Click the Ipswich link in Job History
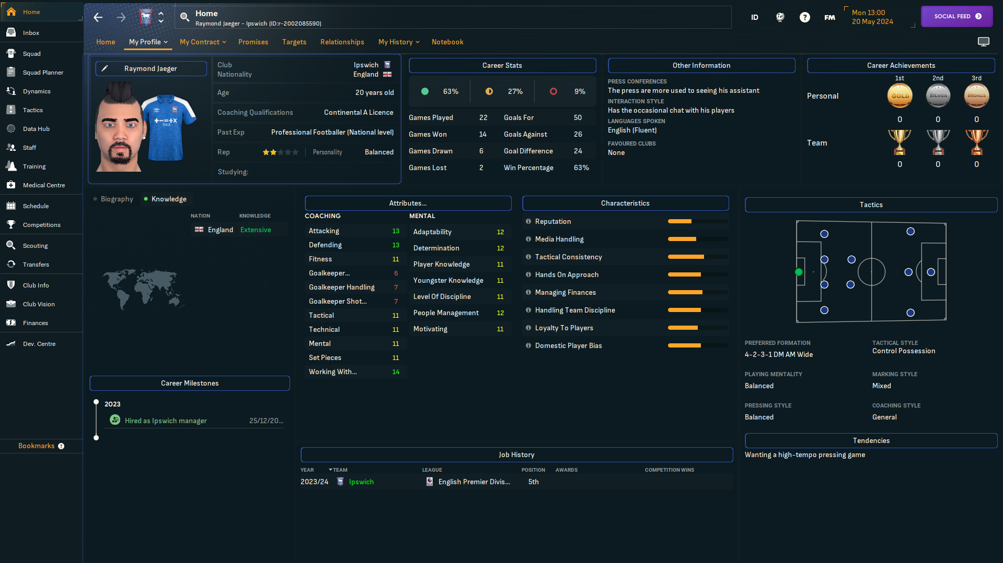1003x563 pixels. coord(361,482)
